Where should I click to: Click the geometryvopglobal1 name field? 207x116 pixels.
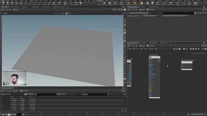tap(171, 13)
